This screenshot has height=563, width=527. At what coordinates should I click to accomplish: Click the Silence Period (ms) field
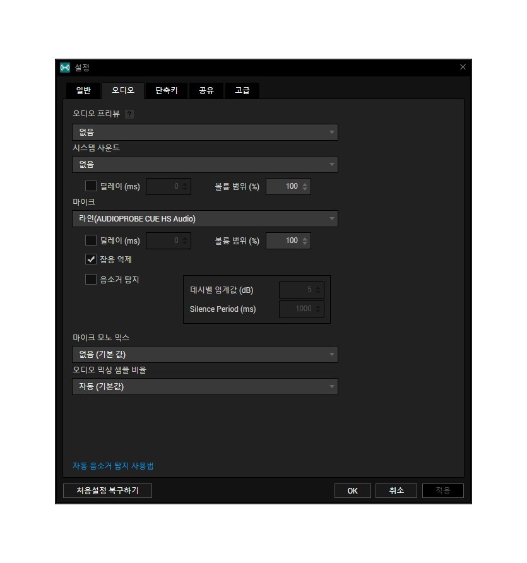(x=302, y=309)
